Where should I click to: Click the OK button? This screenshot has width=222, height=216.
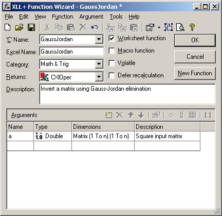coord(195,40)
